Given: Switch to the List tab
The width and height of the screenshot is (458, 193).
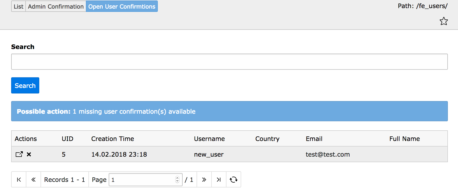Looking at the screenshot, I should [18, 6].
